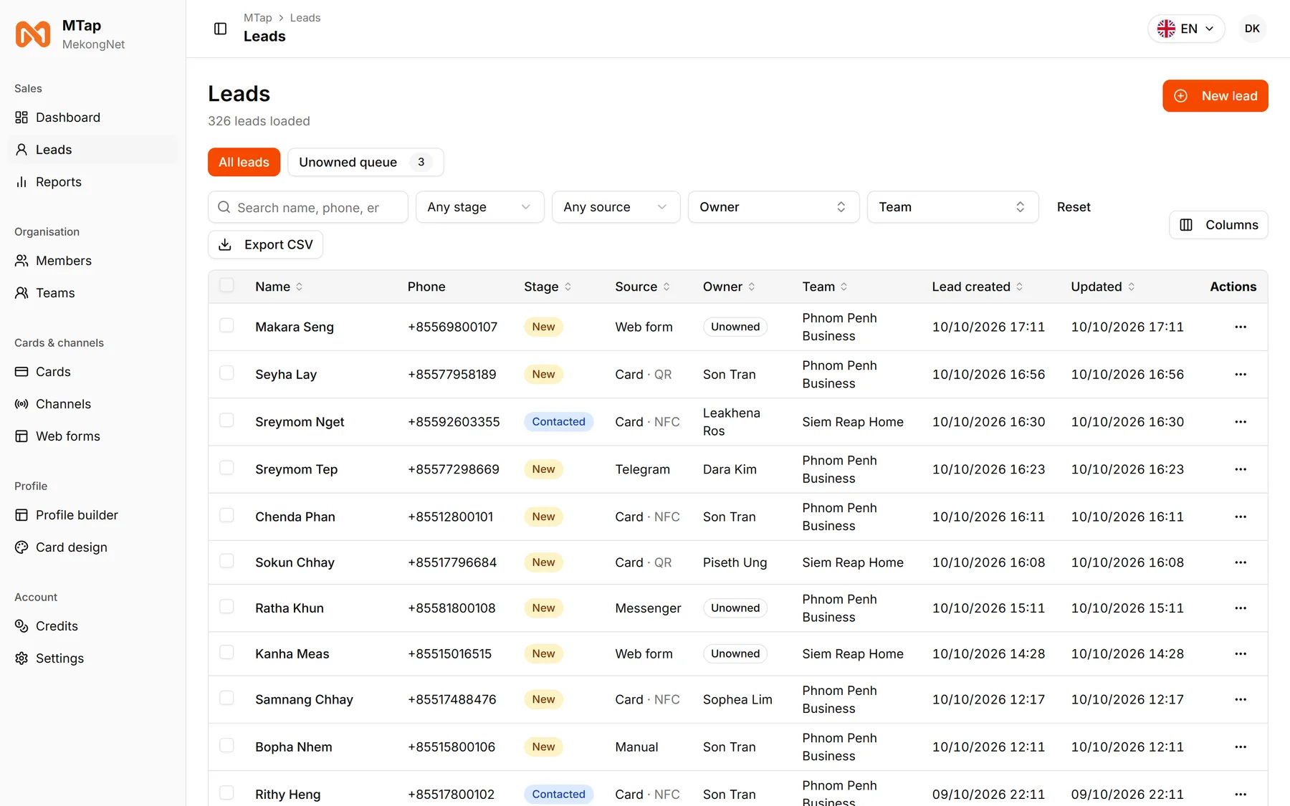Open actions menu for Seyha Lay
The height and width of the screenshot is (806, 1290).
(1241, 374)
